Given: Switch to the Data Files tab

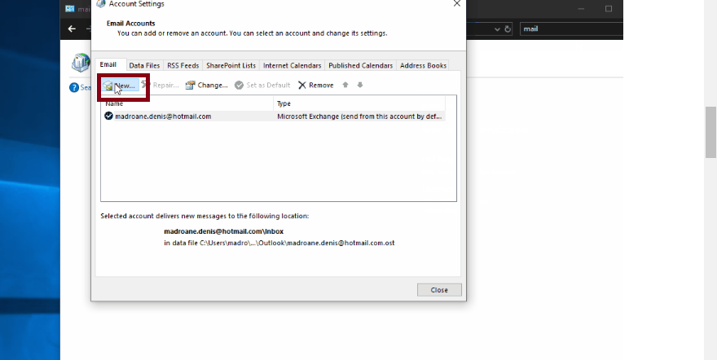Looking at the screenshot, I should (144, 66).
